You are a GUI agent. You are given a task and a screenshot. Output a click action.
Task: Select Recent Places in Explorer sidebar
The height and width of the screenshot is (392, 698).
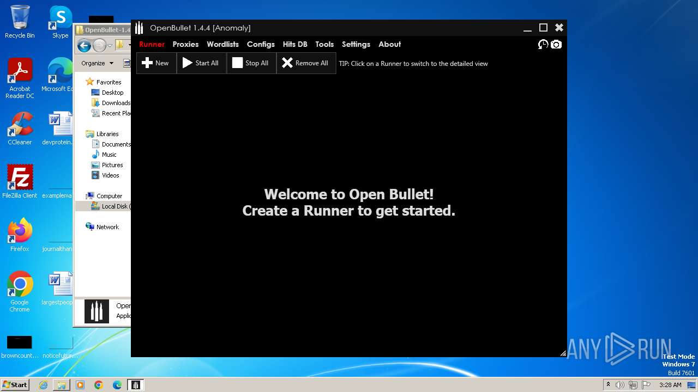(x=111, y=113)
